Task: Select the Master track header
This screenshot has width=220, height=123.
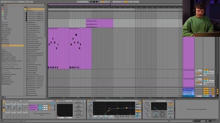Action: 189,96
